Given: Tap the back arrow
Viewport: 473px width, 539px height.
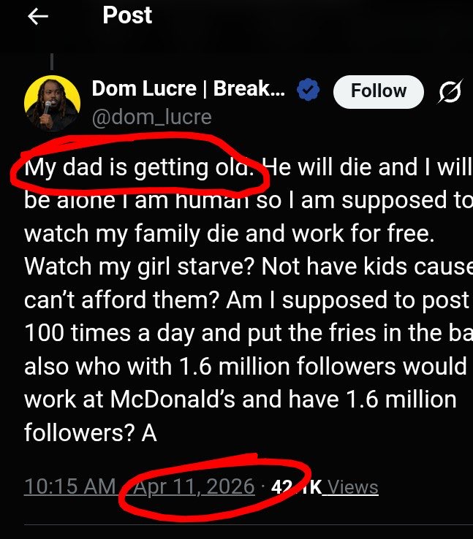Looking at the screenshot, I should point(37,18).
